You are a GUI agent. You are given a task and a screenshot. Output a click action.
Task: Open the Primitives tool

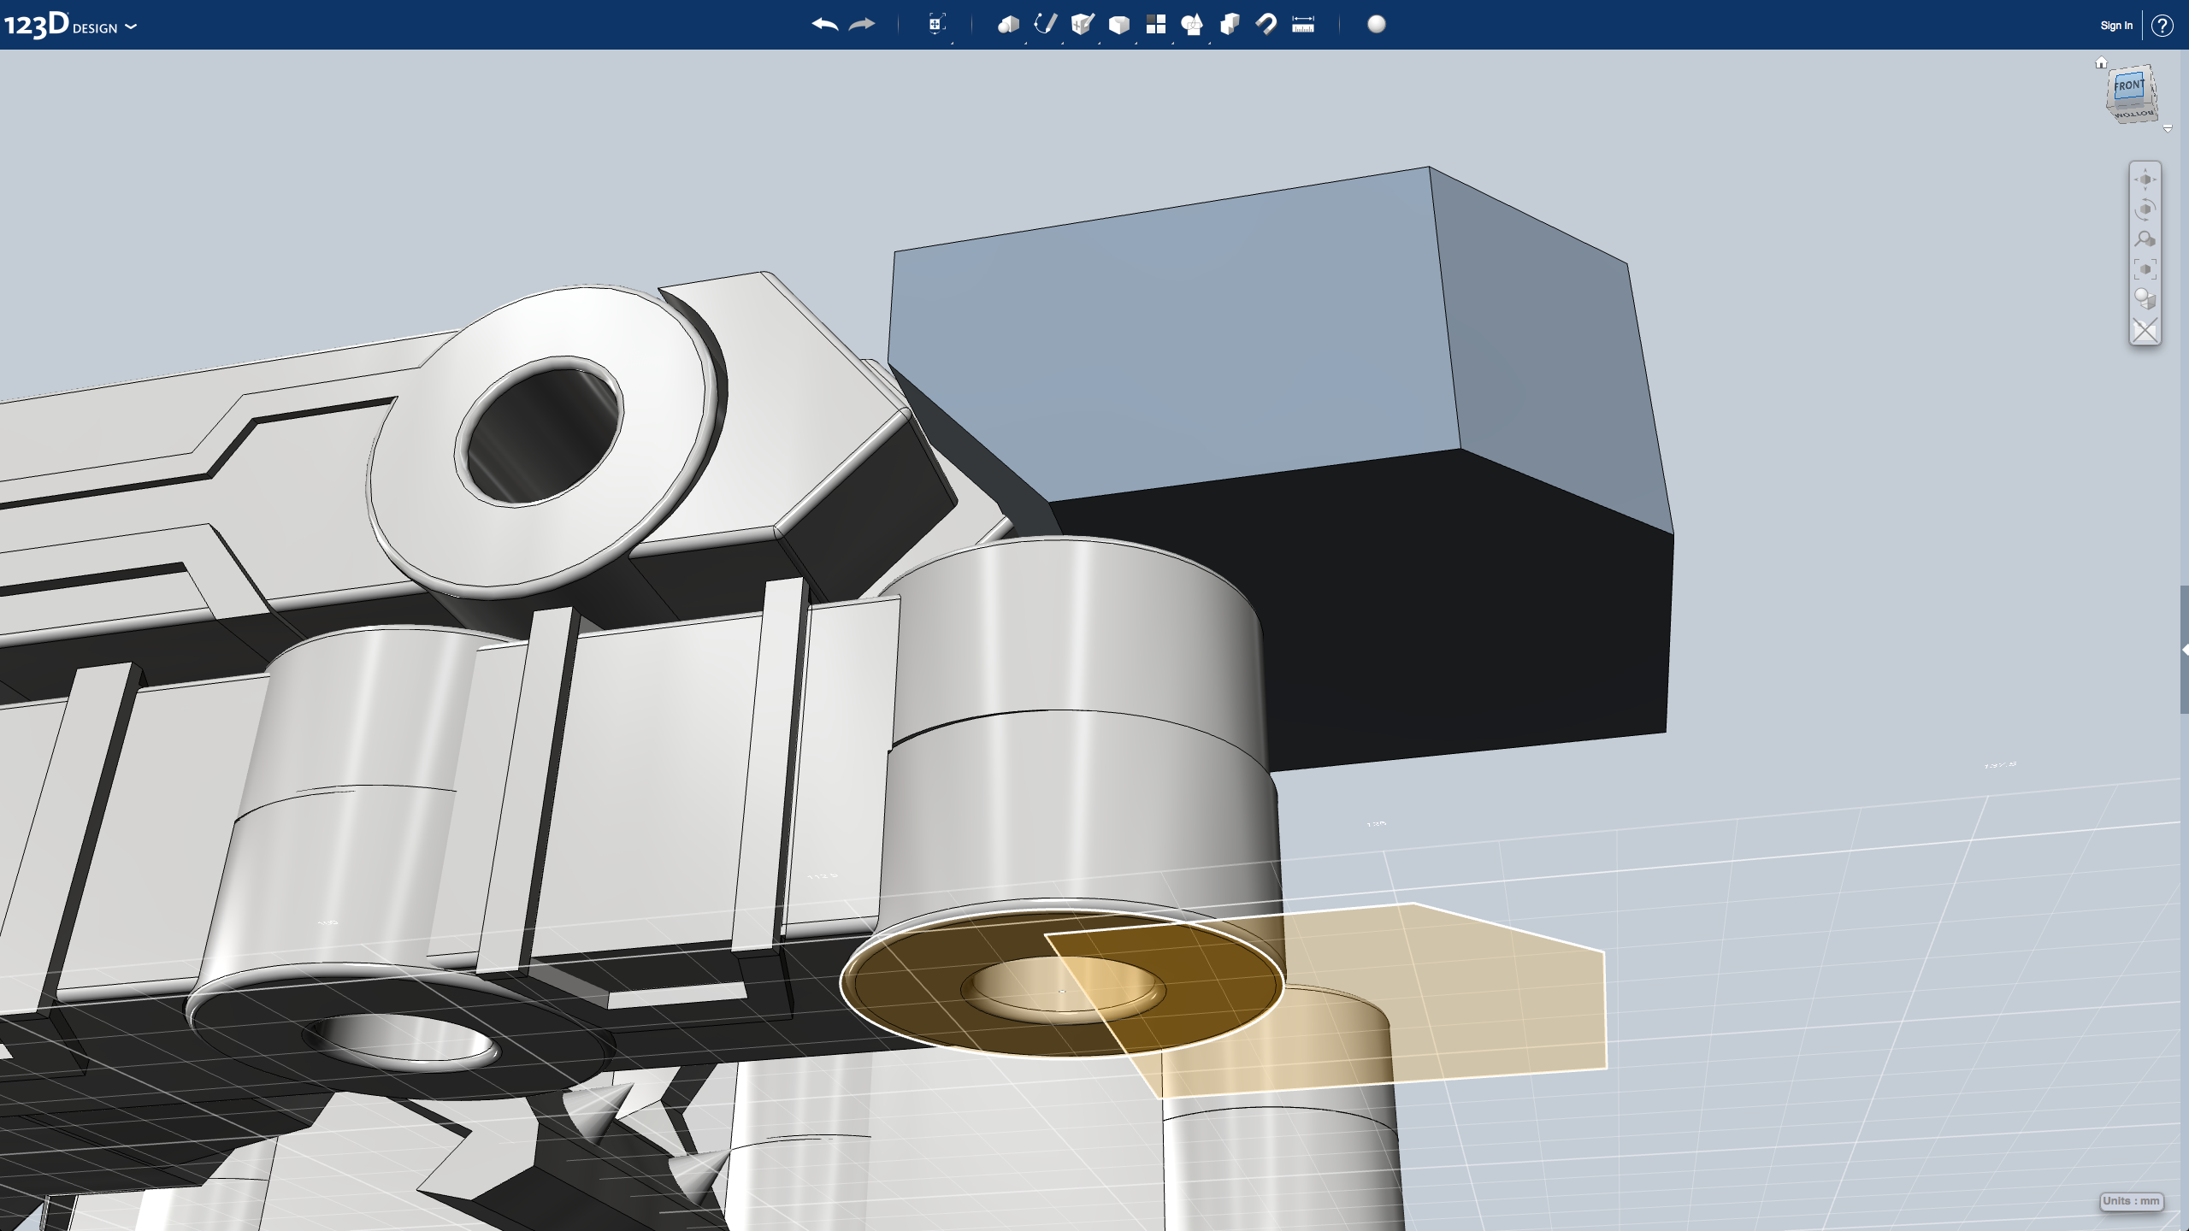point(1007,25)
